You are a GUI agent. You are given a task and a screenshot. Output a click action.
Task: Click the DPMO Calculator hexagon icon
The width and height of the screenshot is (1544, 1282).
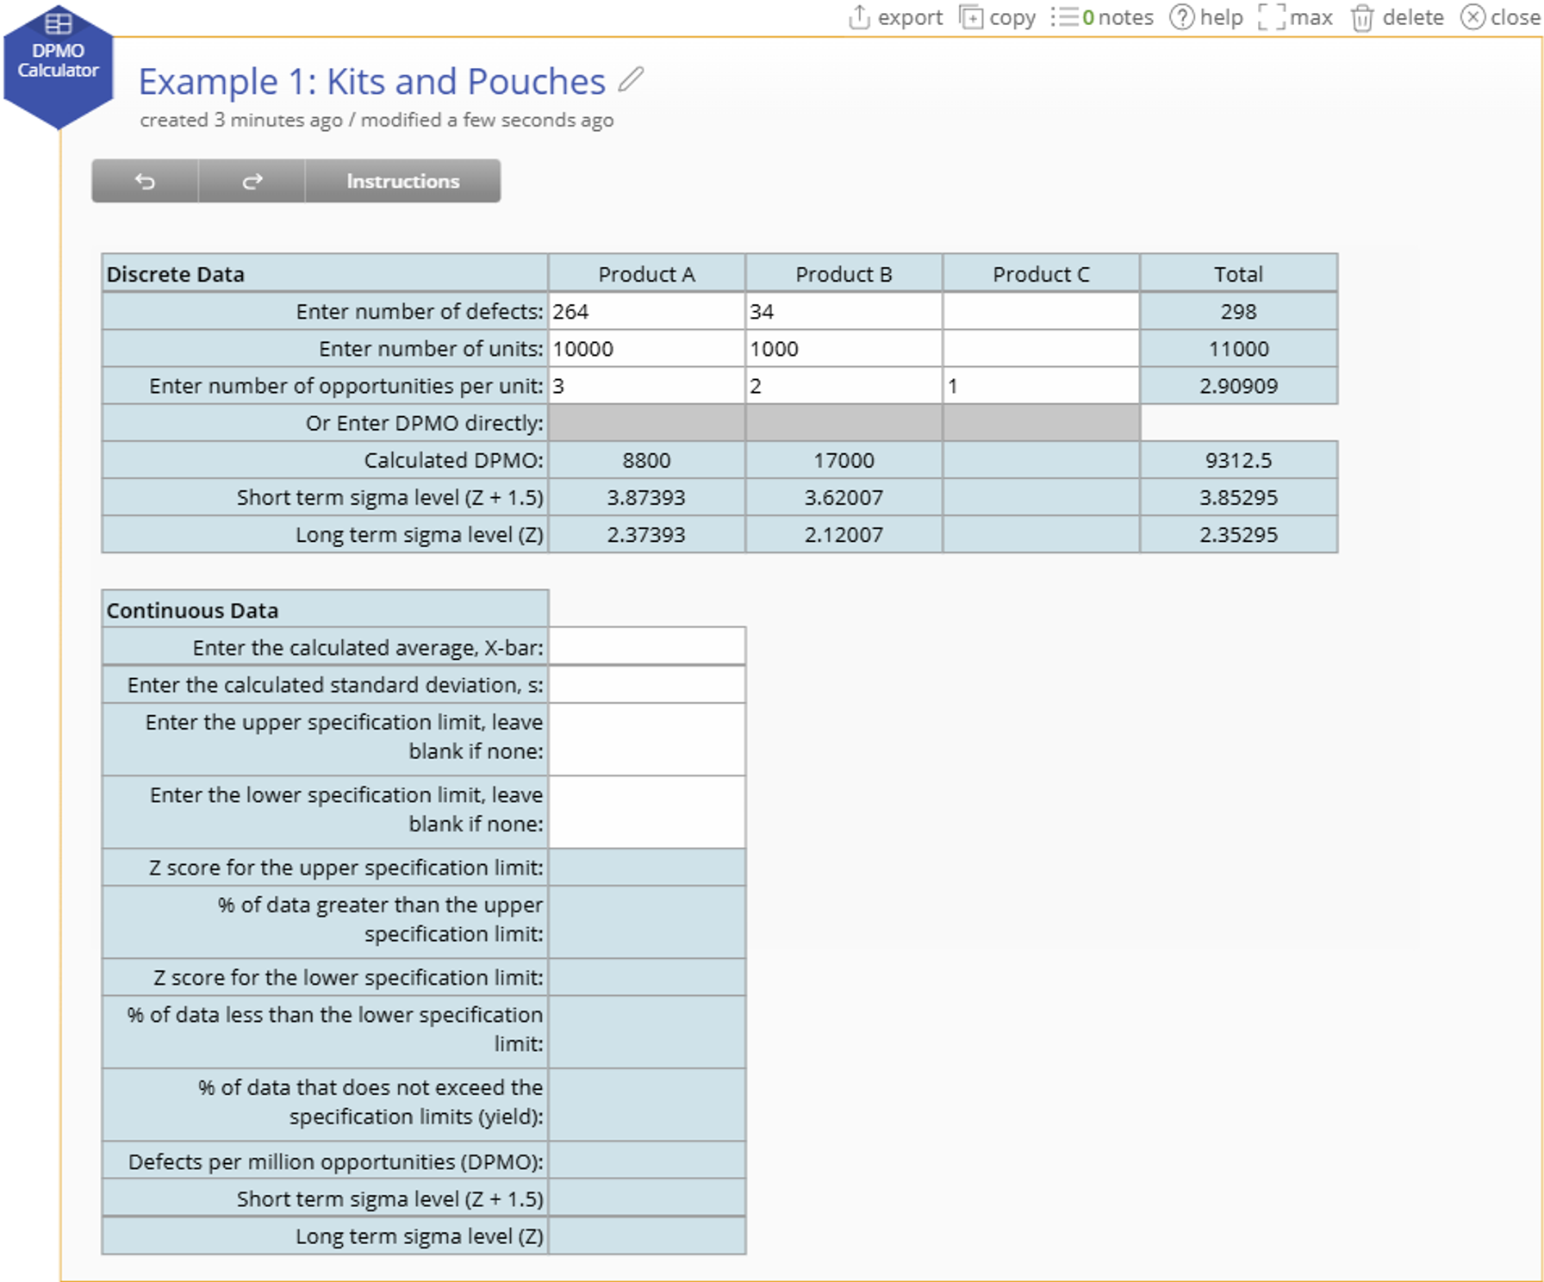click(58, 66)
